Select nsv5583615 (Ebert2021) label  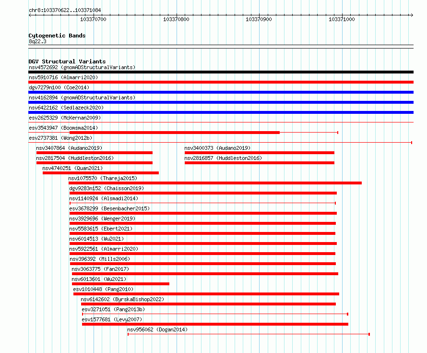(x=101, y=229)
